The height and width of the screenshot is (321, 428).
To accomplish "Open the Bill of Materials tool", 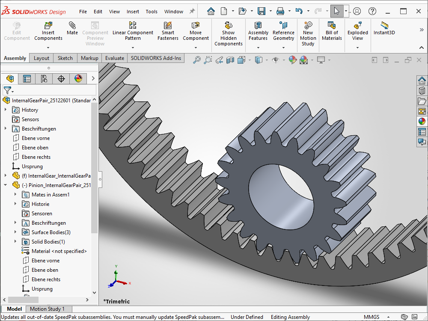I will [x=332, y=26].
